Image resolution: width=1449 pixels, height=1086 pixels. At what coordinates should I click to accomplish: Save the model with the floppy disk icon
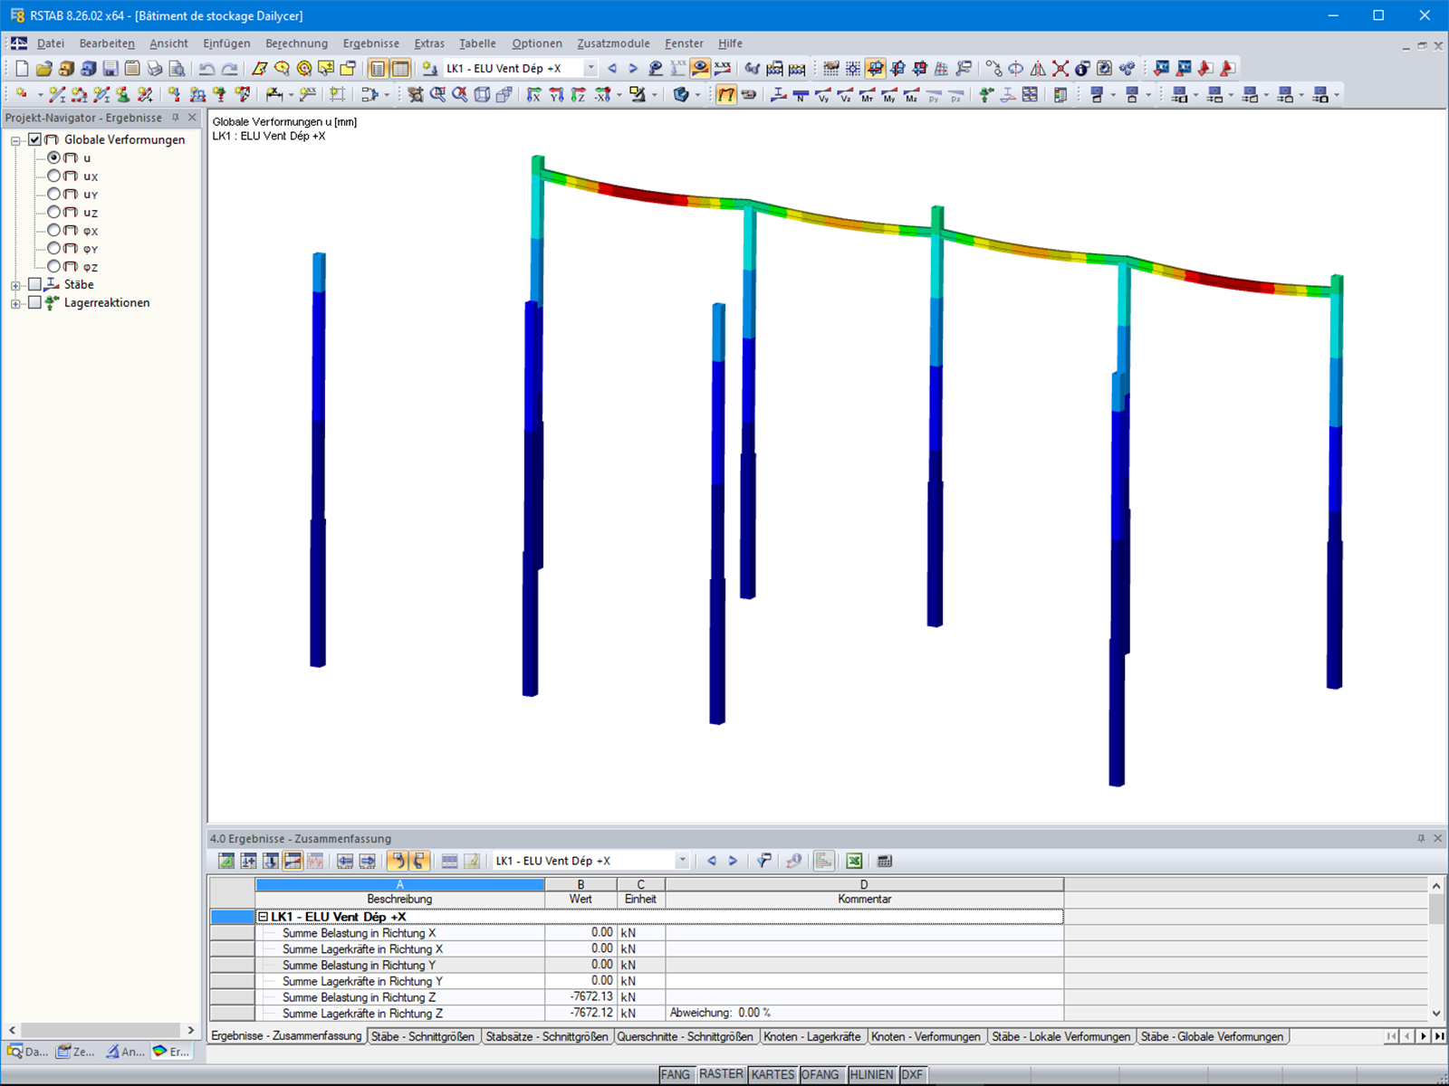[110, 69]
